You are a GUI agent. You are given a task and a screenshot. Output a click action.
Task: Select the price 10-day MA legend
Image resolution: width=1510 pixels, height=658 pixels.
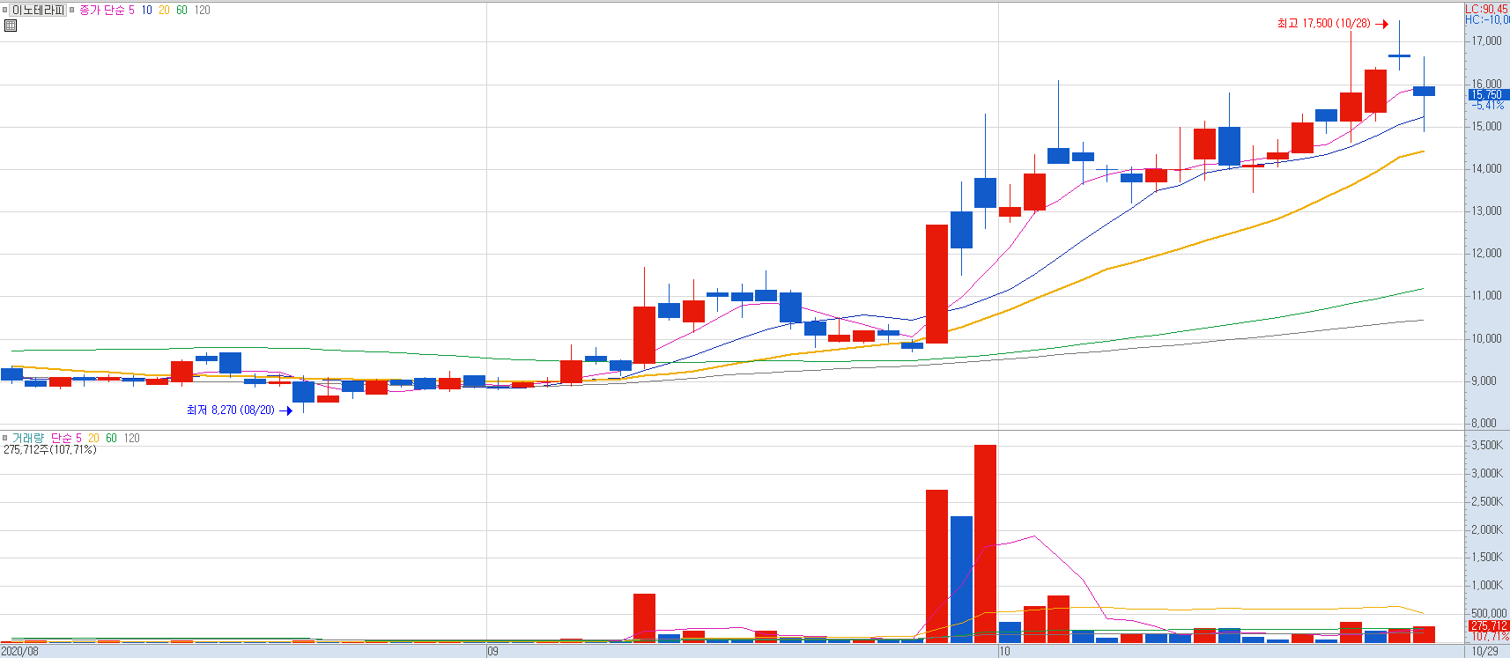tap(147, 11)
